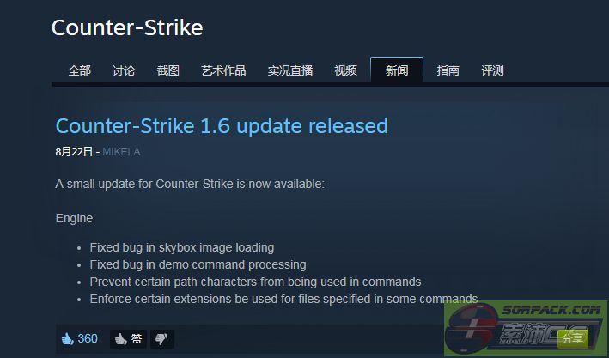Click the 360 likes count

click(x=88, y=338)
